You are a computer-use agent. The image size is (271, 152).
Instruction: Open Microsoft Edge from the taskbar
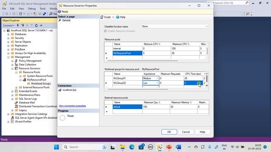(x=132, y=147)
